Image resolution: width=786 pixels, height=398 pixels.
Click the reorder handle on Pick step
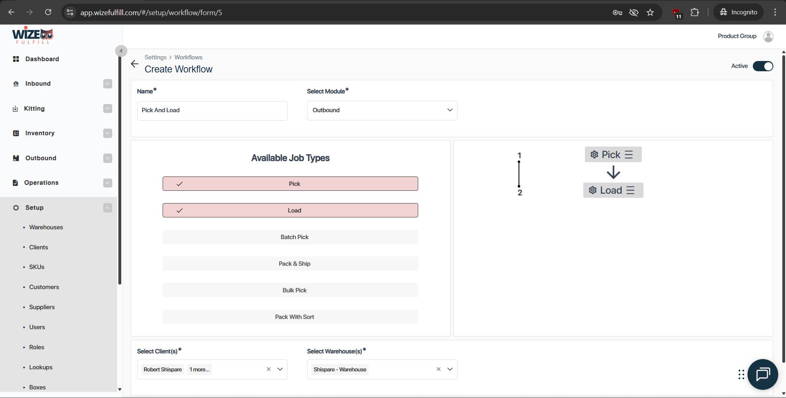click(x=629, y=154)
